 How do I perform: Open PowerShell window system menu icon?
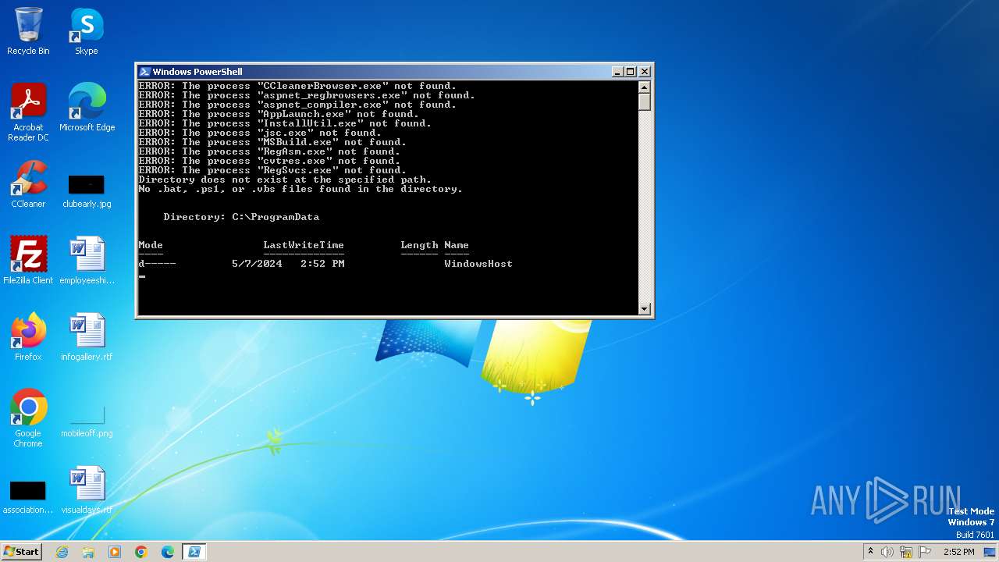(144, 72)
